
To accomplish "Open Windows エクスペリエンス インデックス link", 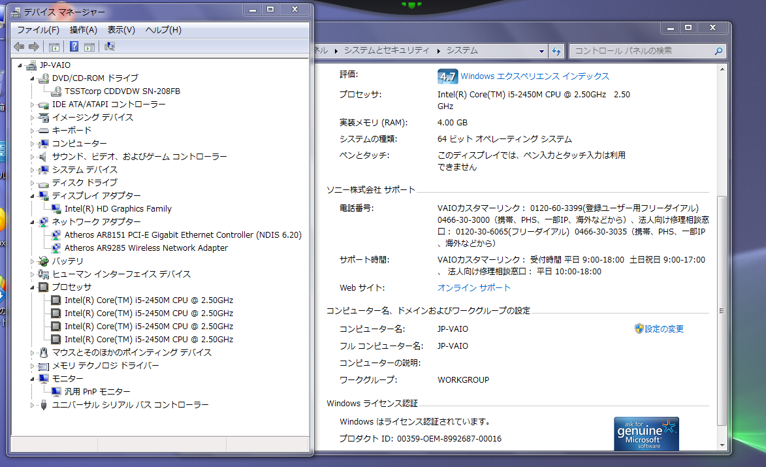I will click(535, 76).
